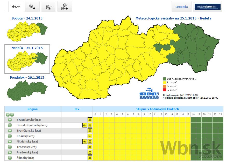Click the Košický kraj region name

[25, 136]
